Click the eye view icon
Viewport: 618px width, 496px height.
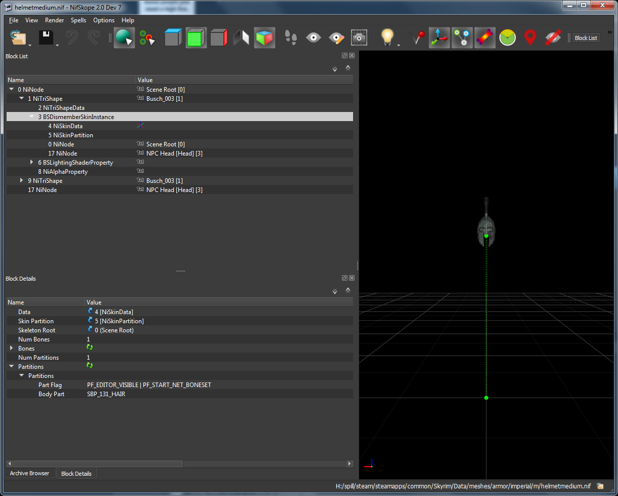click(314, 37)
